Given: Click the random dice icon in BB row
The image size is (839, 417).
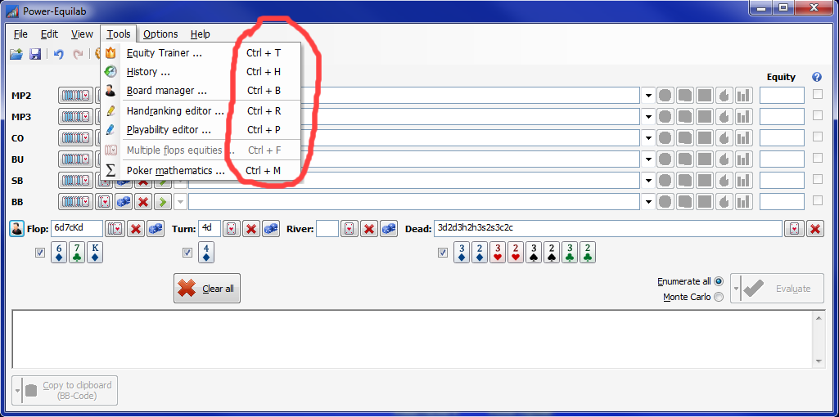Looking at the screenshot, I should [x=124, y=201].
